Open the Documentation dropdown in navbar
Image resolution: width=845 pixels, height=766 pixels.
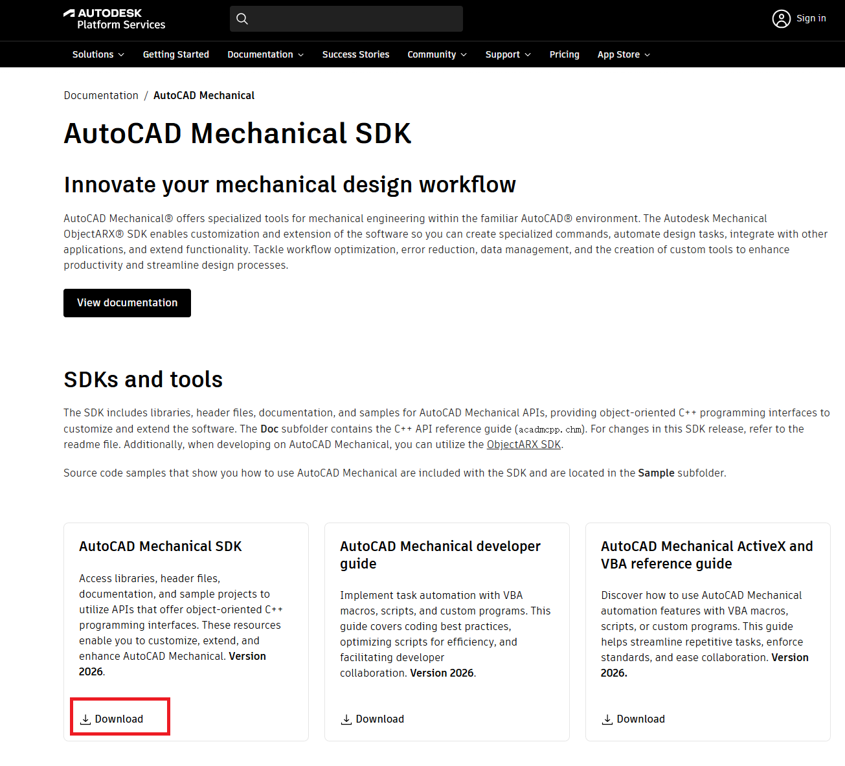[265, 54]
